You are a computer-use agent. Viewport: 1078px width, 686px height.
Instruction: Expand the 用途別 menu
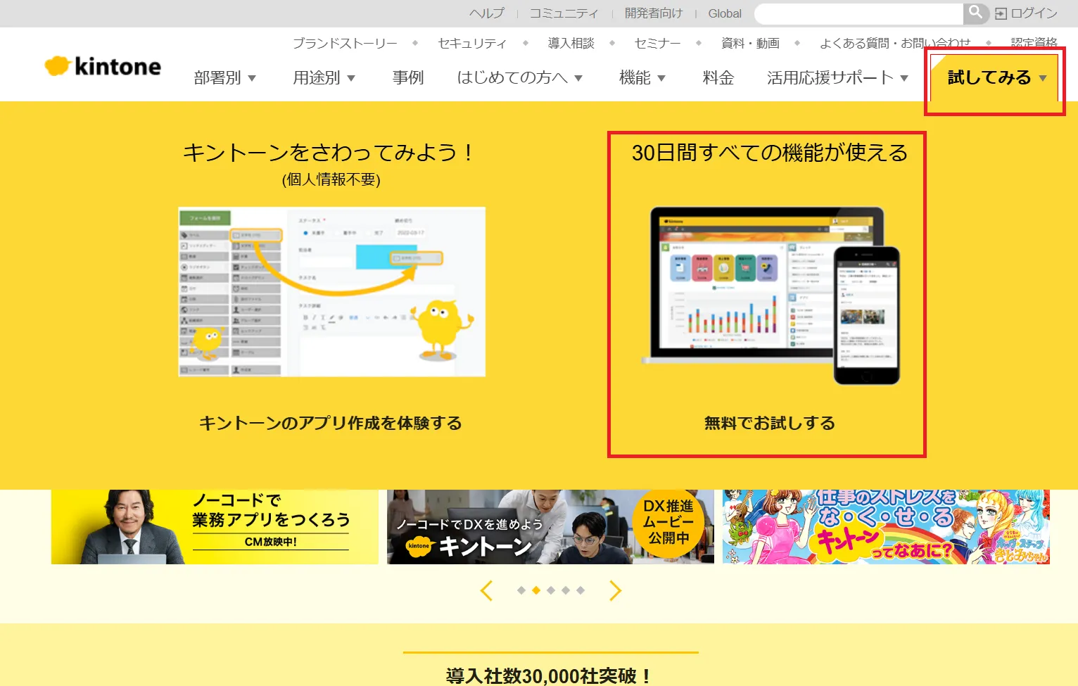(324, 77)
